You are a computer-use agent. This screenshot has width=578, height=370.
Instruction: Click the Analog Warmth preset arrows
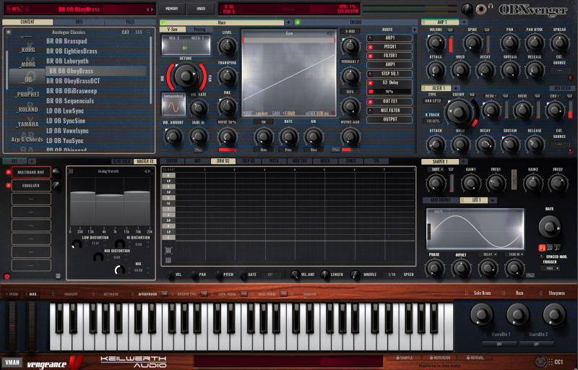click(x=148, y=171)
